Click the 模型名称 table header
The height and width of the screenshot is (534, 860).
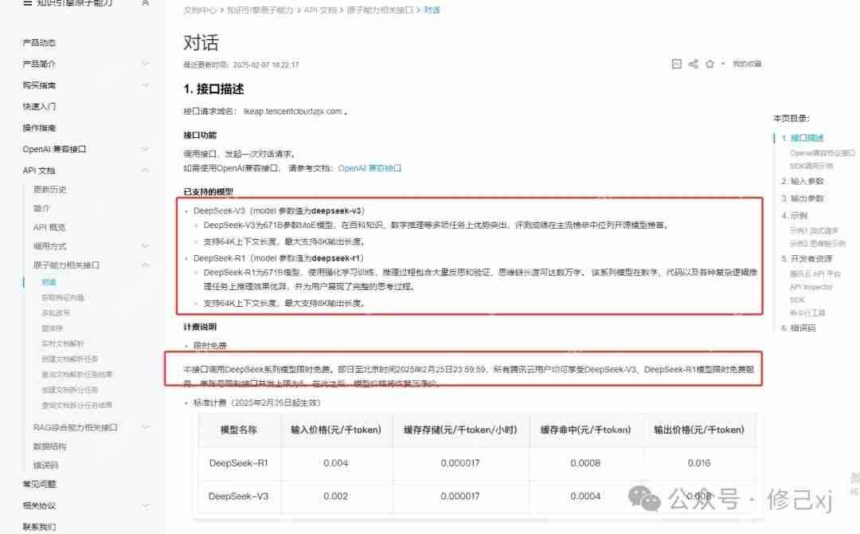(239, 430)
